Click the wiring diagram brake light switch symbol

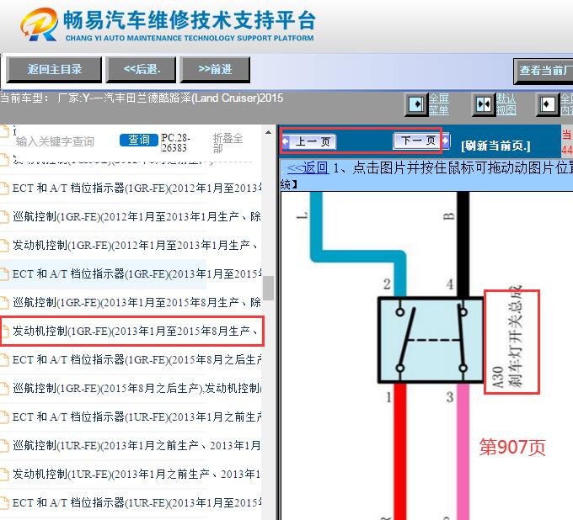[431, 340]
